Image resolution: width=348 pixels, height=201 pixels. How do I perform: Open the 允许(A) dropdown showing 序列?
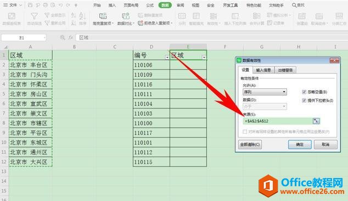265,92
